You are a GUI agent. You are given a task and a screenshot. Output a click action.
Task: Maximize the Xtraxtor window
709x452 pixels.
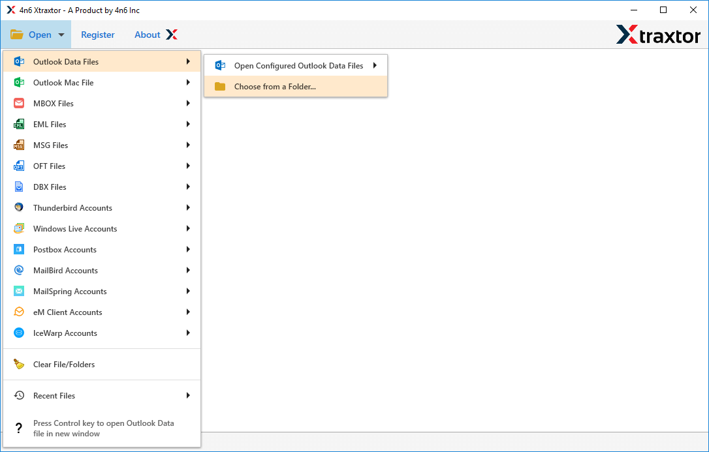[663, 10]
